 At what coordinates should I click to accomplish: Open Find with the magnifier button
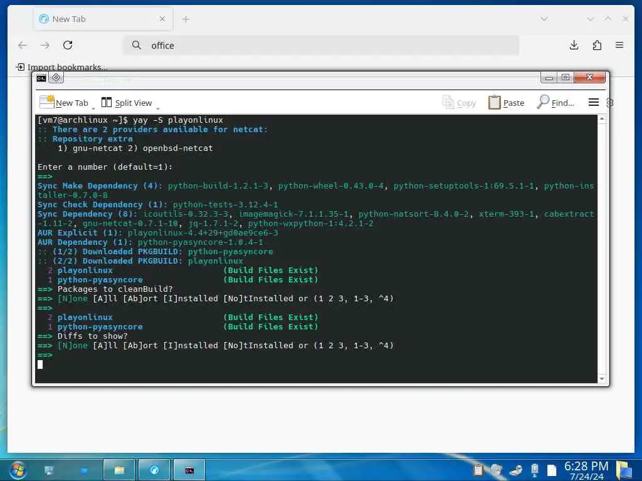pyautogui.click(x=555, y=103)
